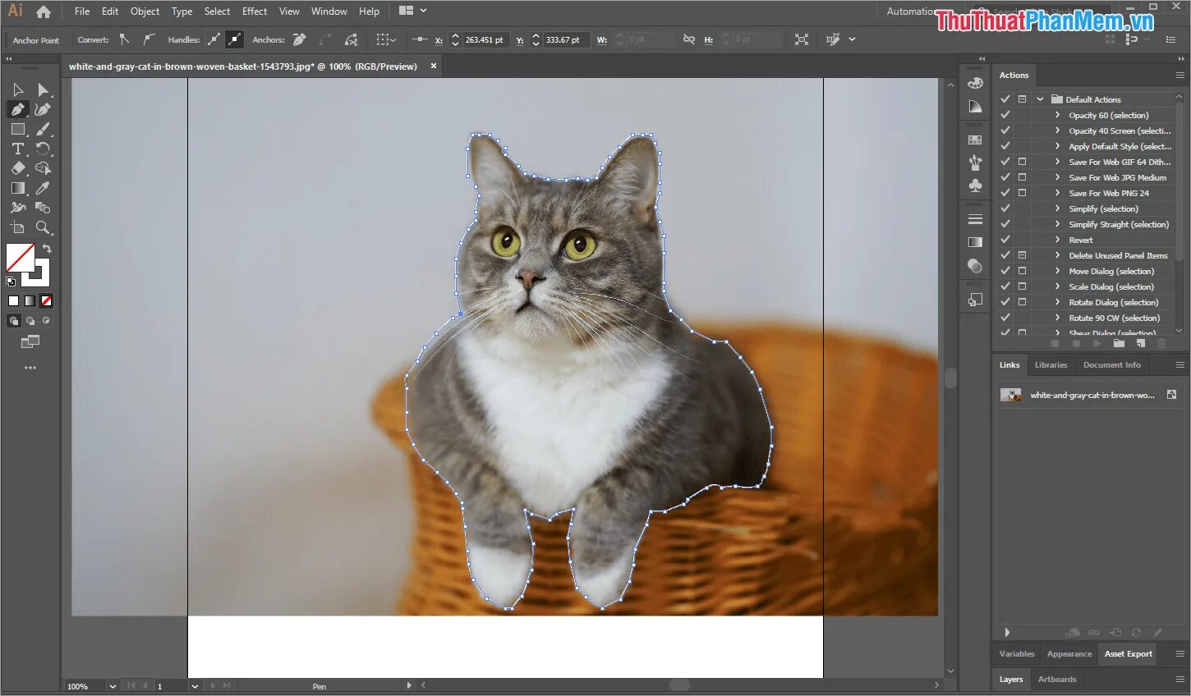Click the fill color swatch (none)
The width and height of the screenshot is (1191, 696).
(19, 256)
